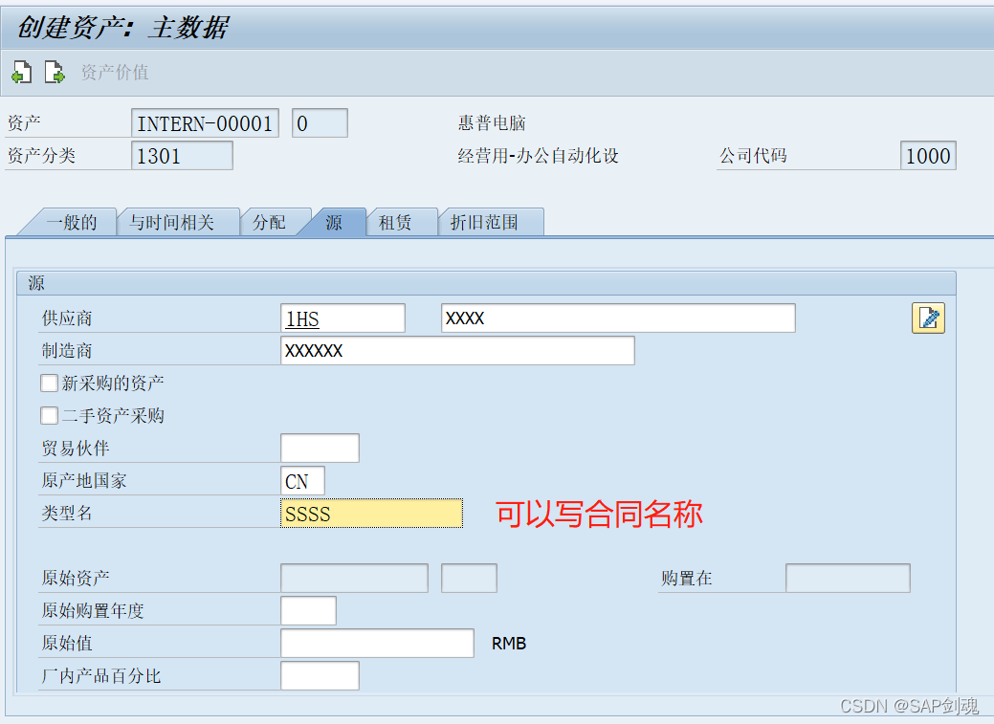Screen dimensions: 994x724
Task: Click the 原始购置年度 input field
Action: 308,610
